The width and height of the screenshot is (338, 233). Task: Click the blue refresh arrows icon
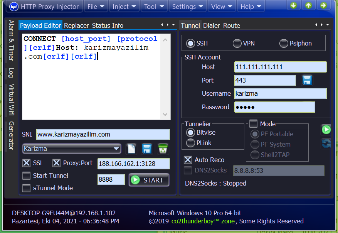pyautogui.click(x=326, y=143)
